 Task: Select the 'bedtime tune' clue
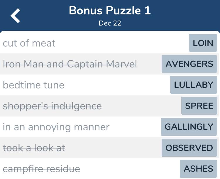tap(33, 85)
